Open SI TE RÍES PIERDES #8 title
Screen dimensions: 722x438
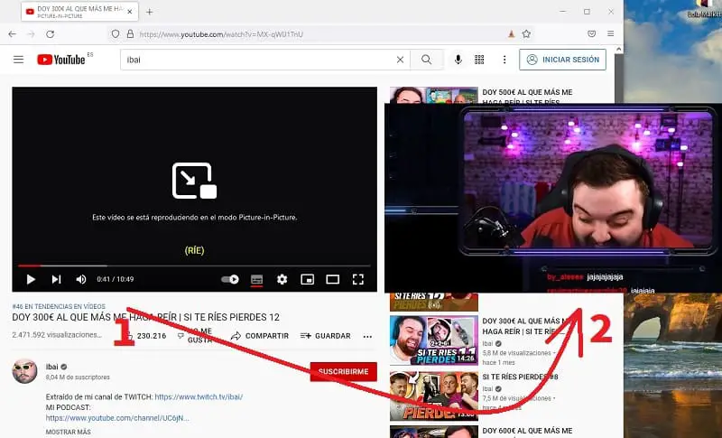(x=521, y=377)
